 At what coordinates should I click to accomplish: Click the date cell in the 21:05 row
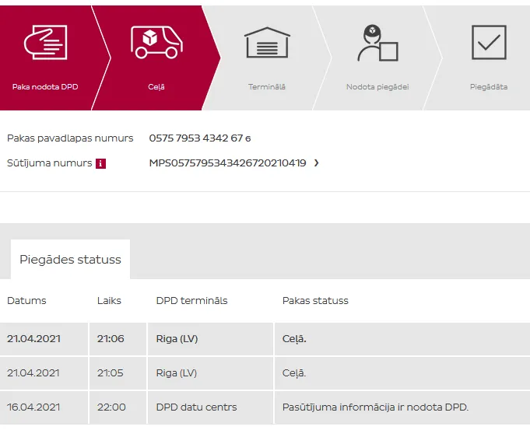pyautogui.click(x=44, y=373)
